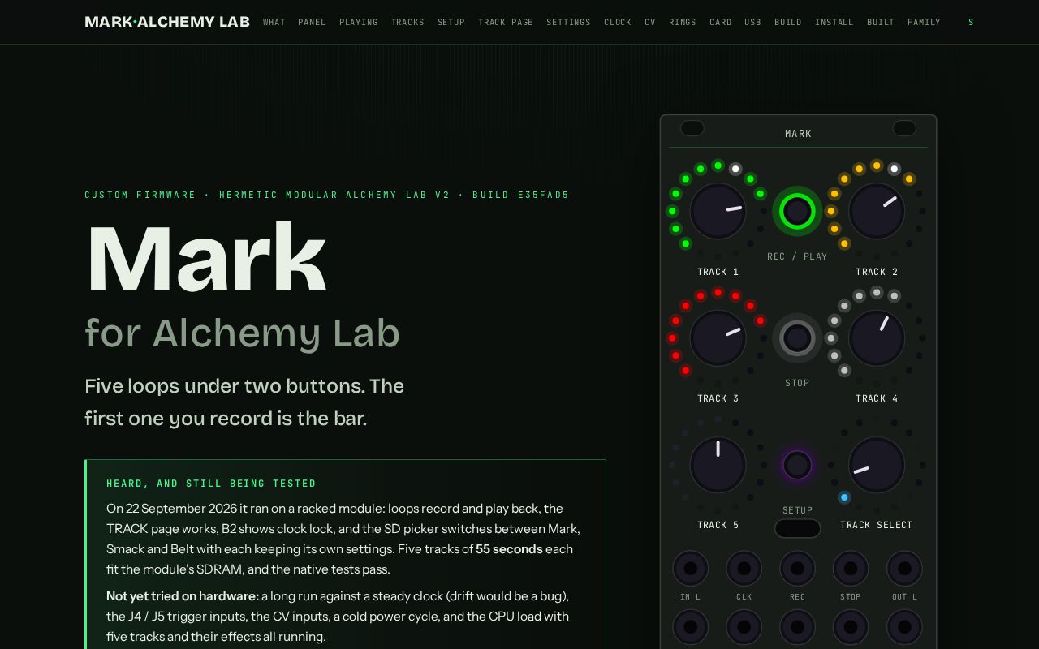Screen dimensions: 1039x649
Task: Open the CLOCK nav link
Action: [618, 23]
